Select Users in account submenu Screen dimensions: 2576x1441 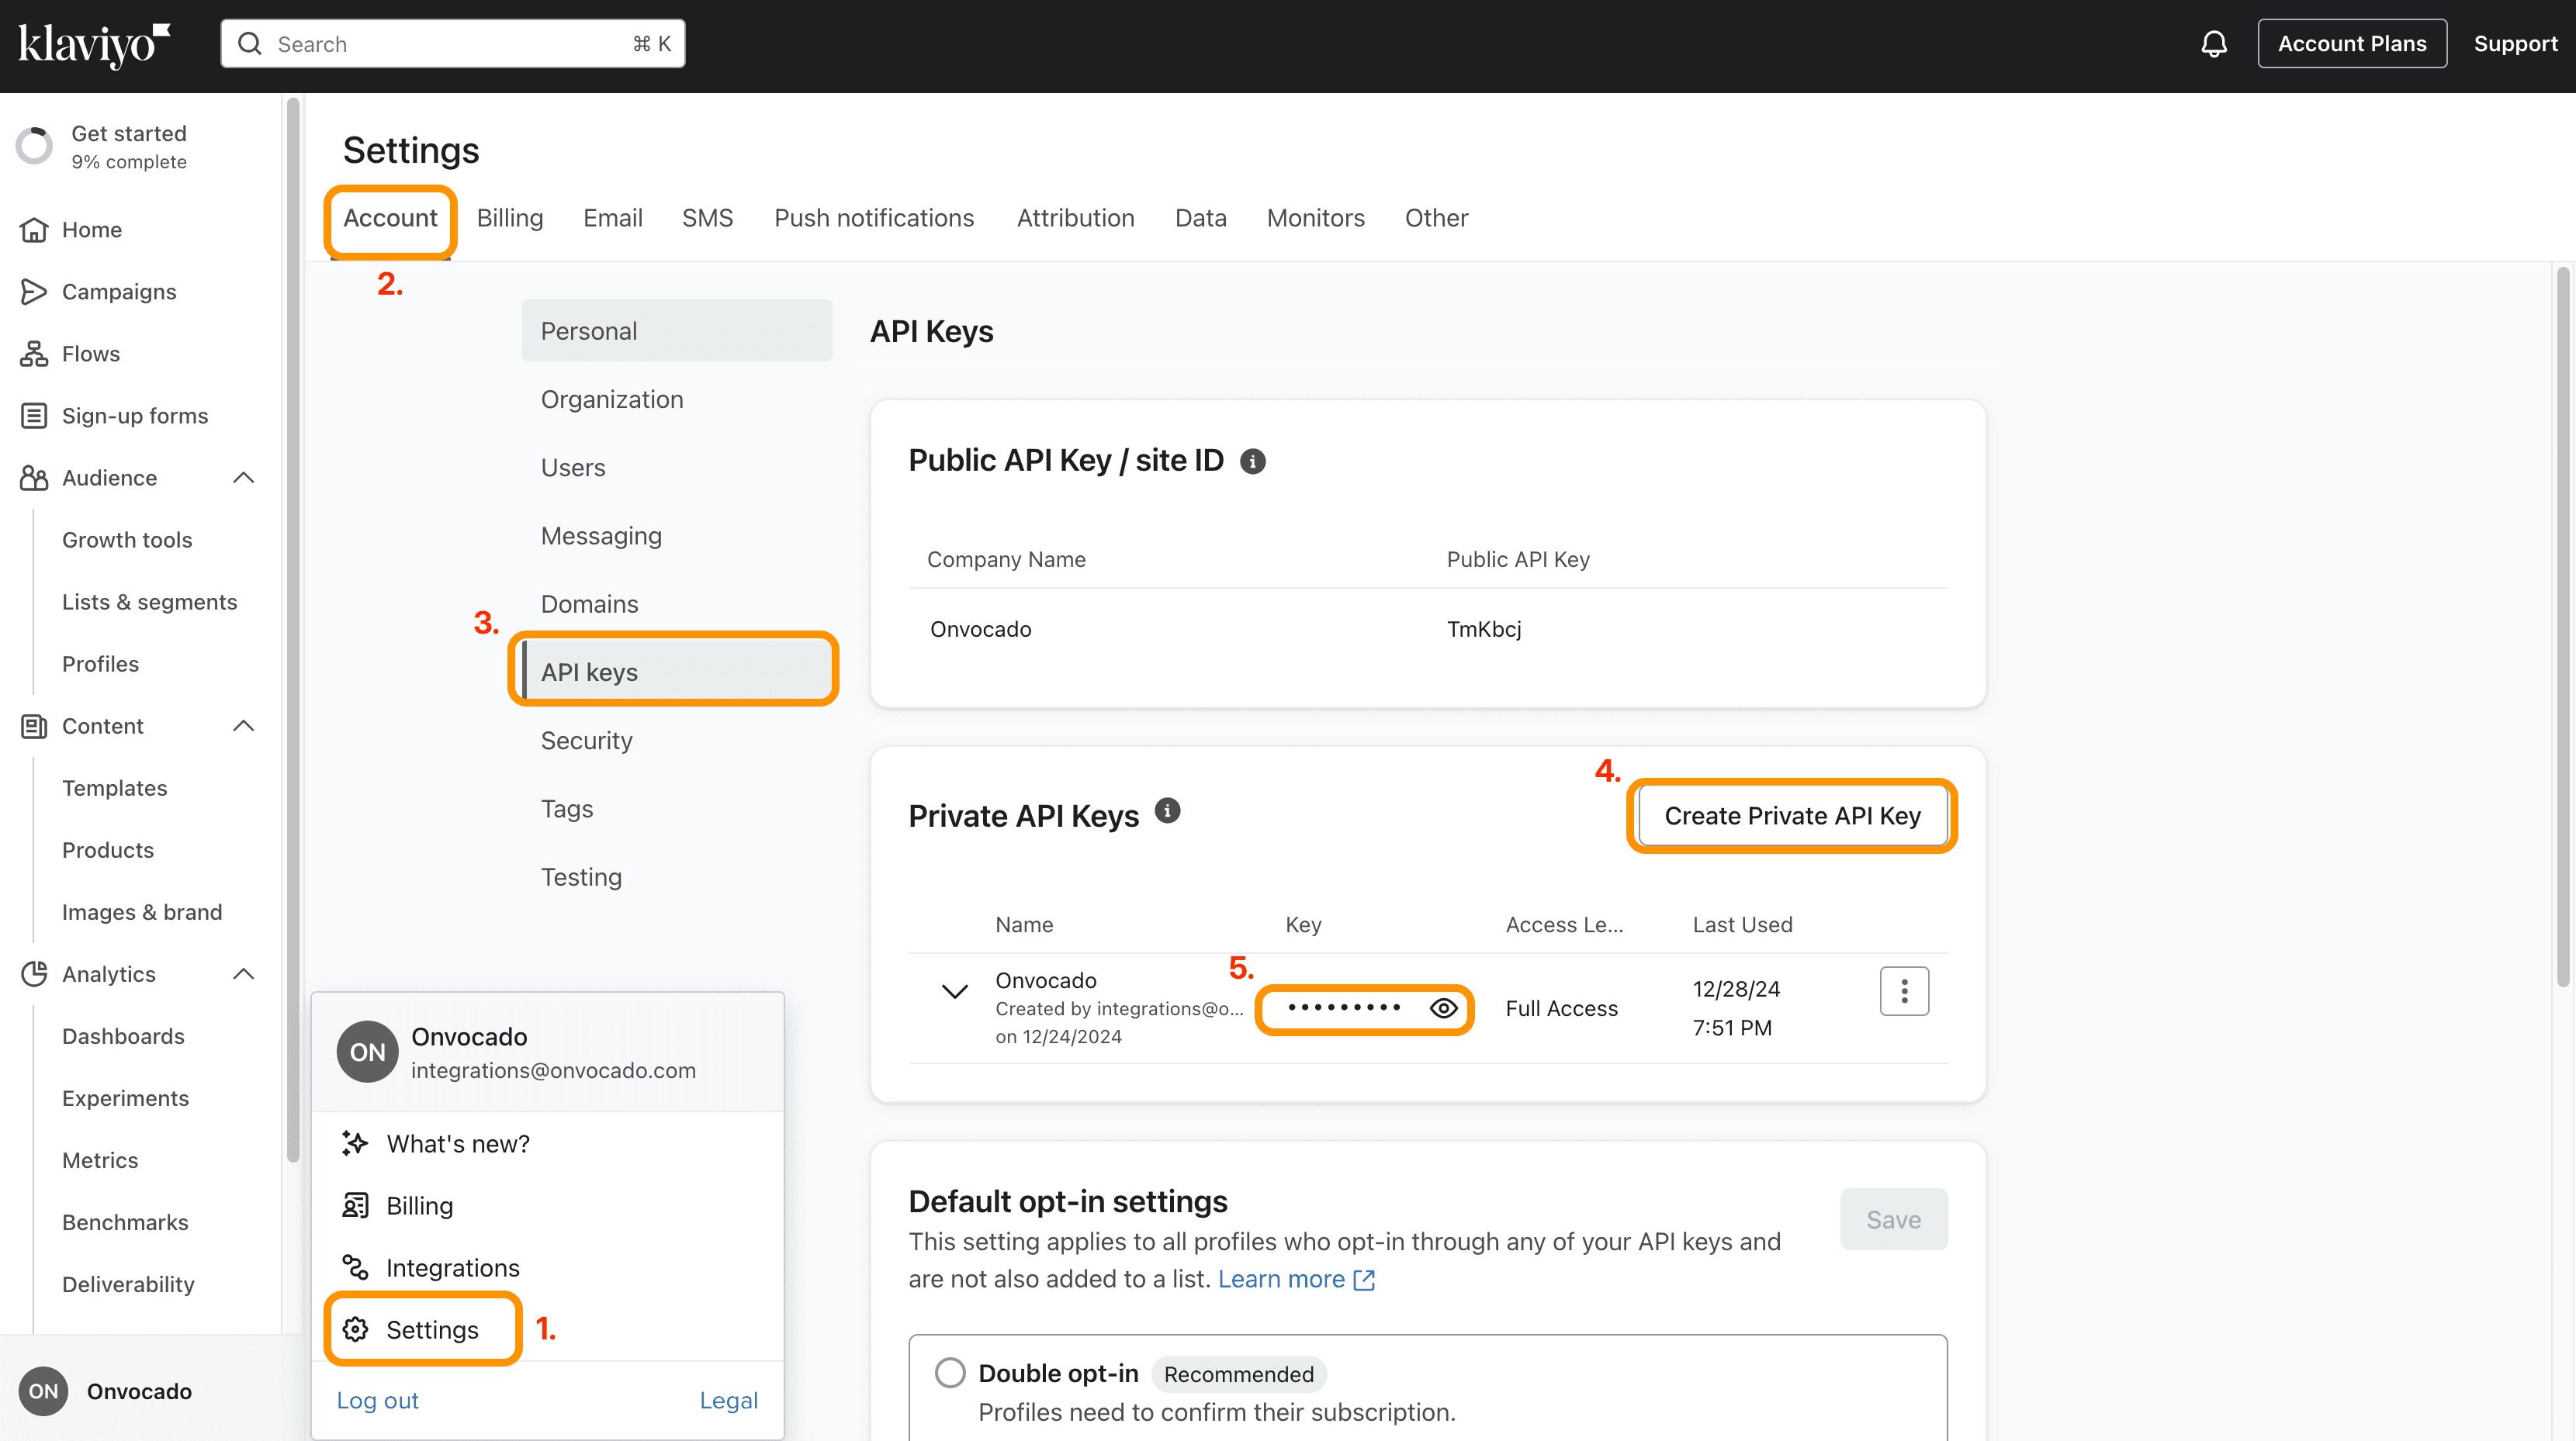[x=677, y=468]
